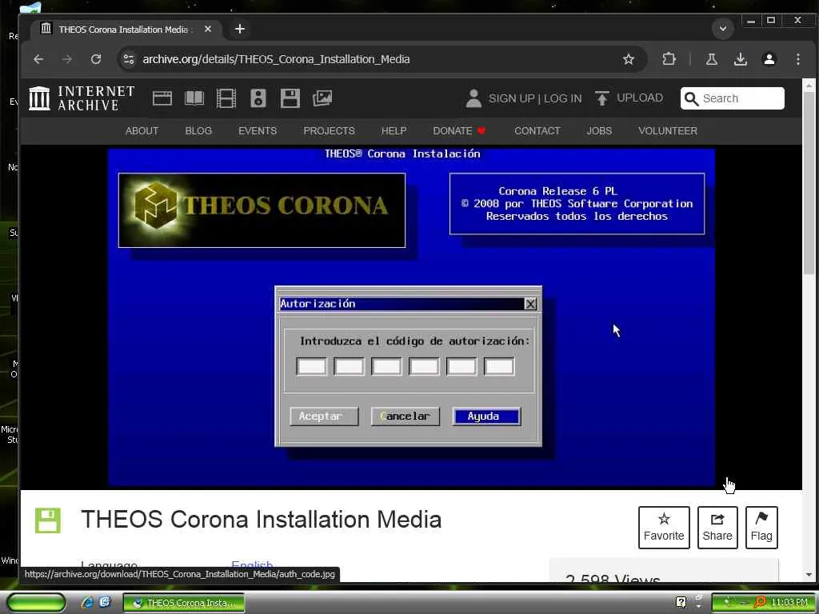Expand the tab search dropdown chevron

[723, 28]
